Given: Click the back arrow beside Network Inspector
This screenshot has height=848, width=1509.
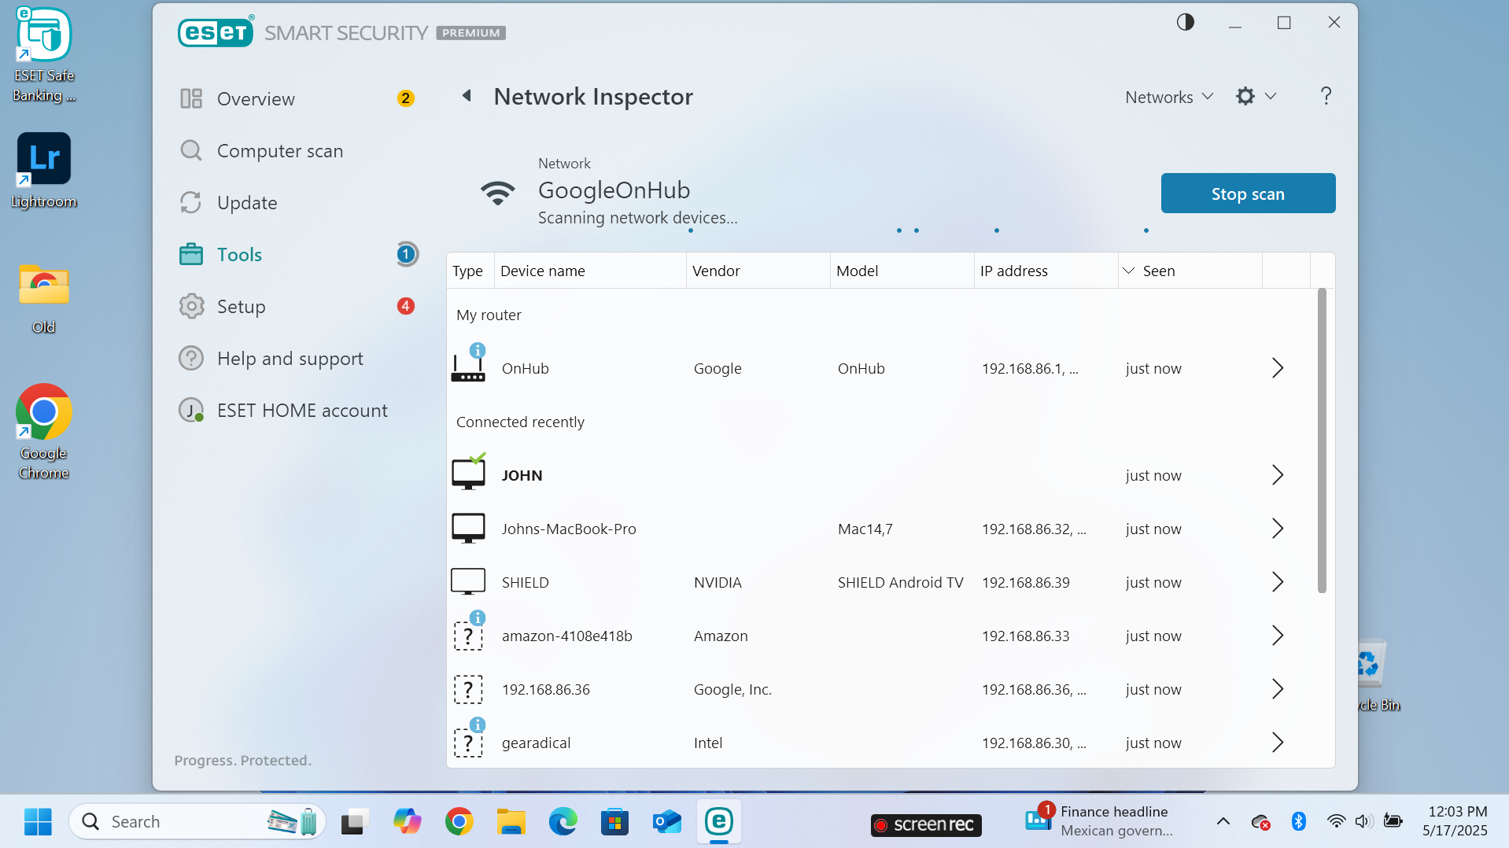Looking at the screenshot, I should pos(467,96).
